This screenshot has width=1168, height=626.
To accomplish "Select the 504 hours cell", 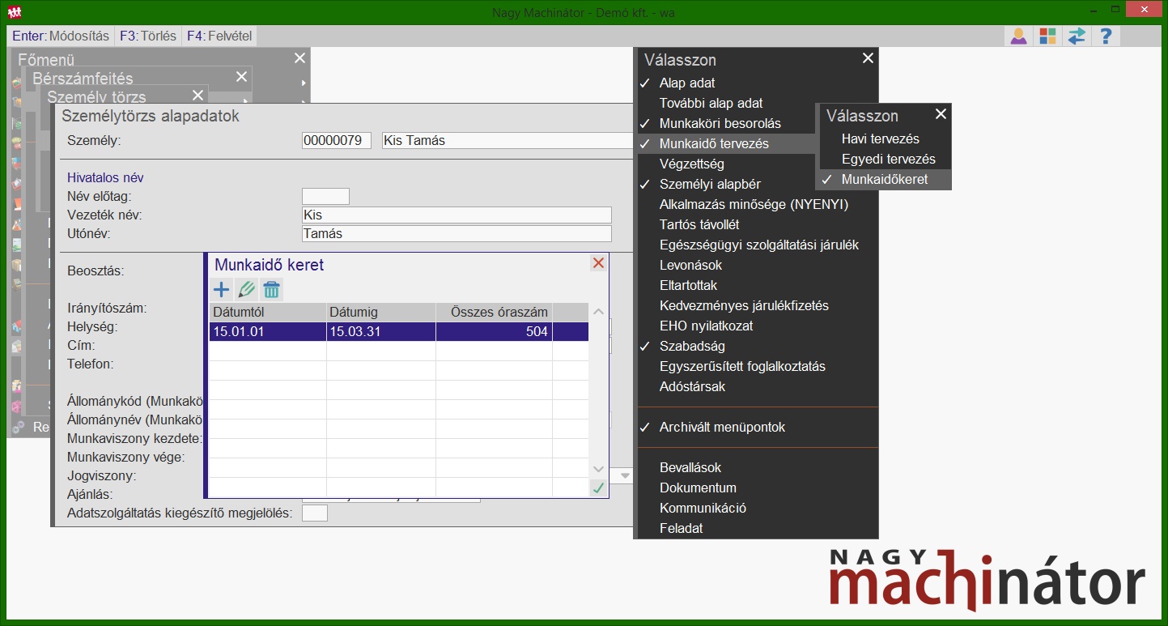I will [495, 331].
